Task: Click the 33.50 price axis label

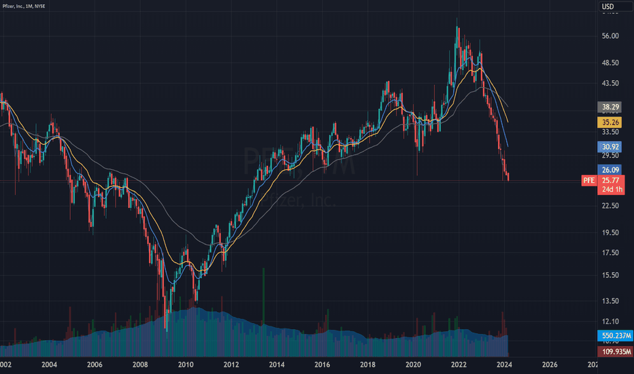Action: coord(610,132)
